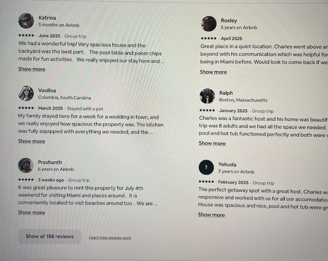Click Katrina's reviewer name
Screen dimensions: 328x261
pos(47,18)
